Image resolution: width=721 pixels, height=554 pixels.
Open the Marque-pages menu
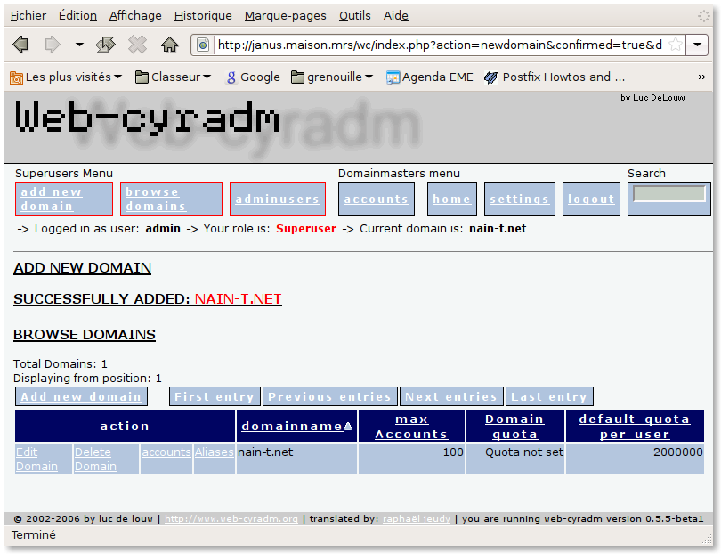point(285,16)
